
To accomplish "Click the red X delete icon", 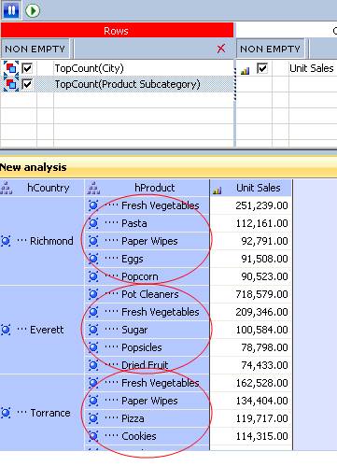I will click(x=221, y=49).
